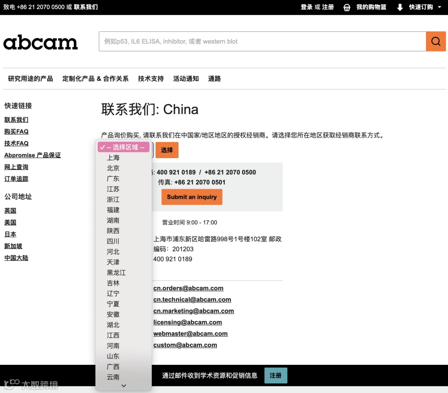The height and width of the screenshot is (393, 448).
Task: Open Abpromise 产品保证 link
Action: (x=33, y=155)
